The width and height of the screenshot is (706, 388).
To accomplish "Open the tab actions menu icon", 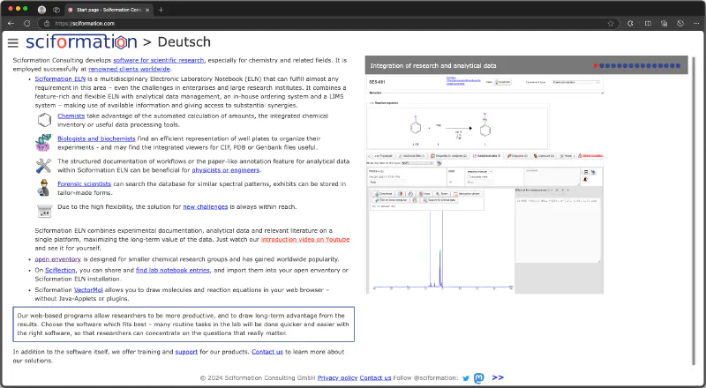I will pos(56,10).
